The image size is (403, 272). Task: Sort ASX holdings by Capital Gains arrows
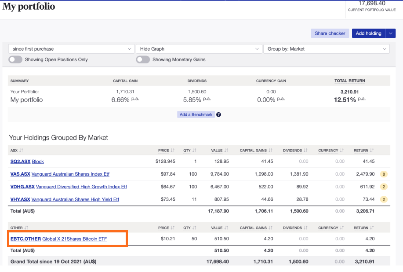tap(271, 151)
